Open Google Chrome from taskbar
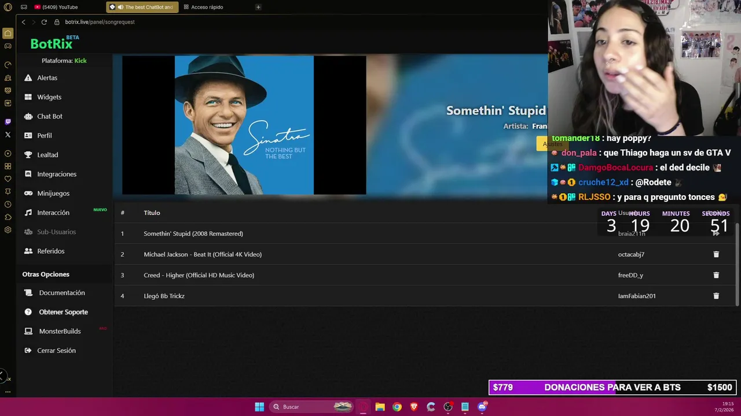 coord(397,407)
